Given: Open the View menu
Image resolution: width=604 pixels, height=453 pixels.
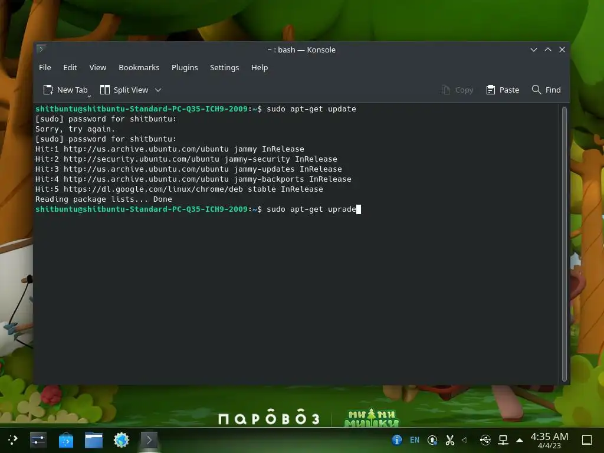Looking at the screenshot, I should pyautogui.click(x=97, y=67).
